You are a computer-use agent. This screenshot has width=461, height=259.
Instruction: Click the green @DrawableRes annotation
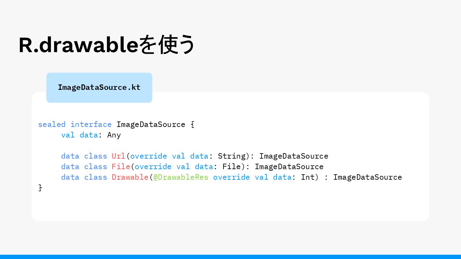[181, 177]
